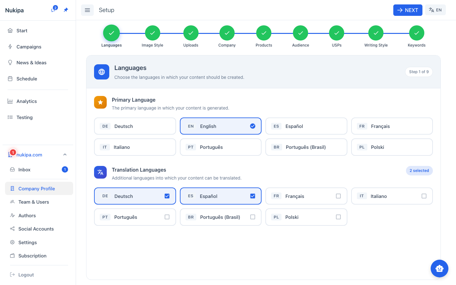
Task: Click the orange star Primary Language icon
Action: (100, 102)
